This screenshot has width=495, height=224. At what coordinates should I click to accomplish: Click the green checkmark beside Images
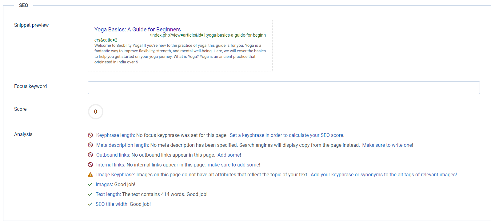click(90, 184)
